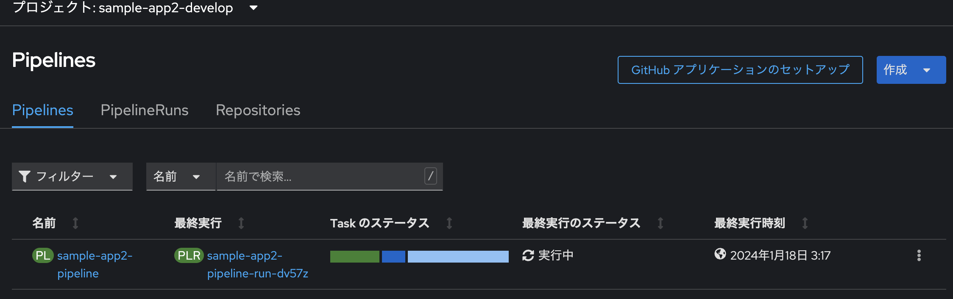Click the Task のステータス sort icon
Image resolution: width=953 pixels, height=299 pixels.
click(449, 223)
